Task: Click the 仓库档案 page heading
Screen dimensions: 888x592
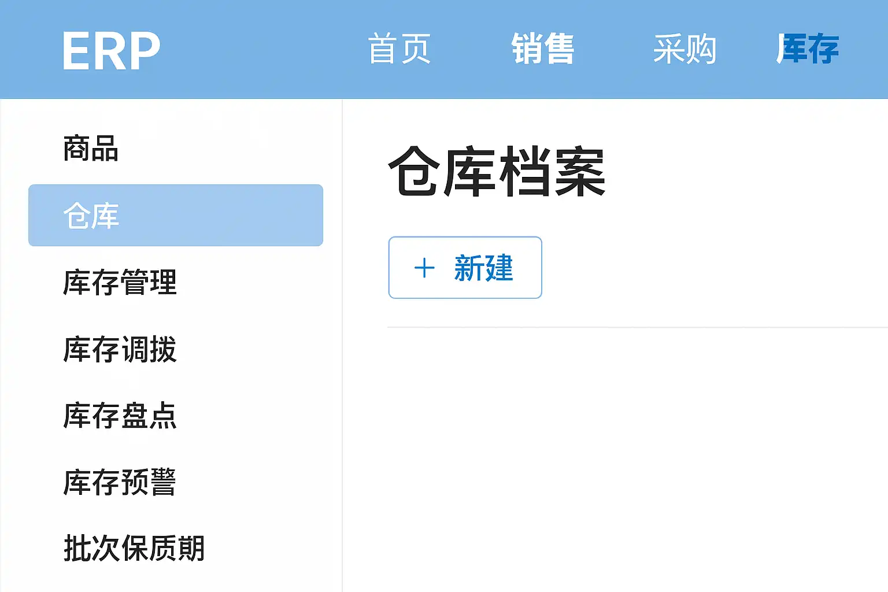Action: point(497,172)
